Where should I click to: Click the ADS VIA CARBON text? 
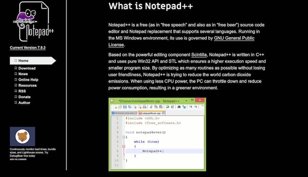tap(18, 159)
